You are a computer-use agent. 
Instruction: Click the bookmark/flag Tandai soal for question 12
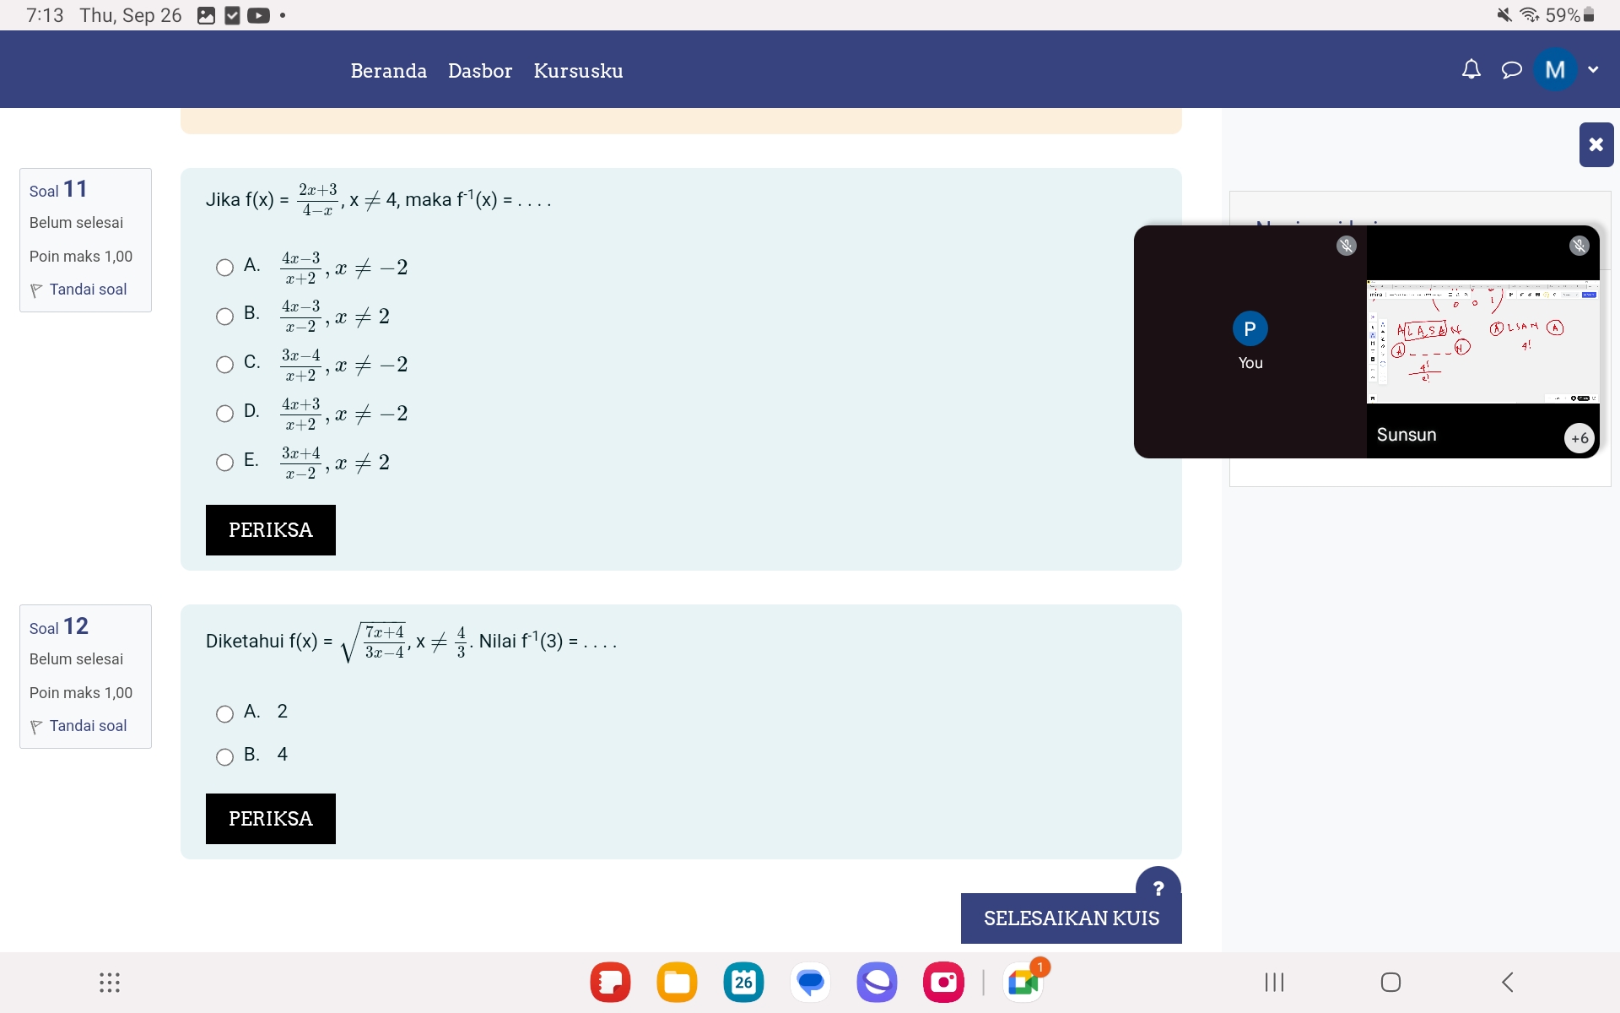click(x=79, y=723)
